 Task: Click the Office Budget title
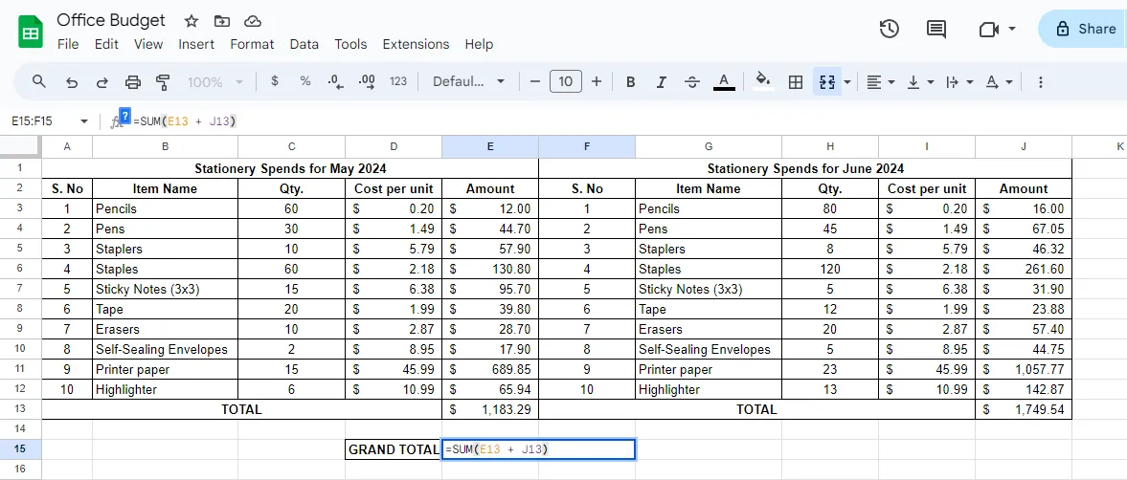(x=111, y=20)
